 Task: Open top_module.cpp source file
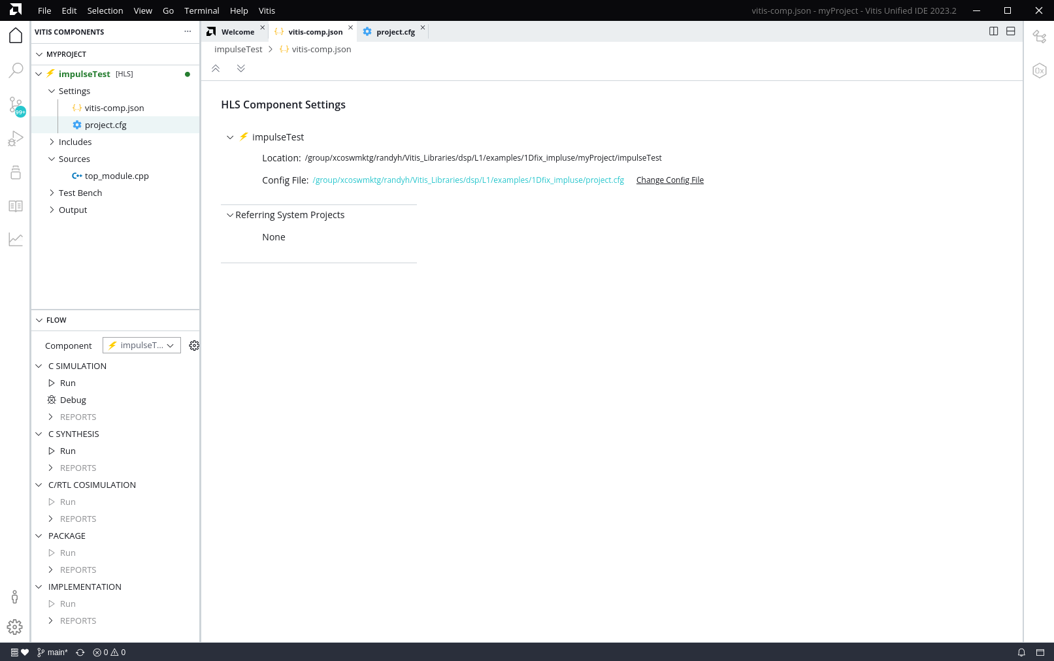coord(117,176)
